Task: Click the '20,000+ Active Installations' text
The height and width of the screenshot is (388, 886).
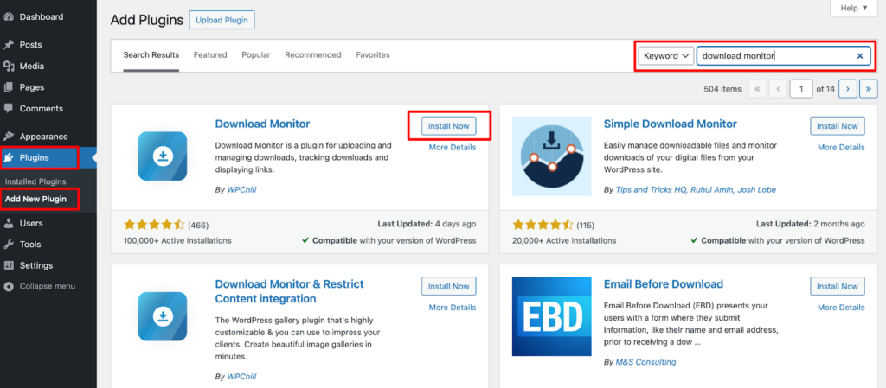Action: (564, 240)
